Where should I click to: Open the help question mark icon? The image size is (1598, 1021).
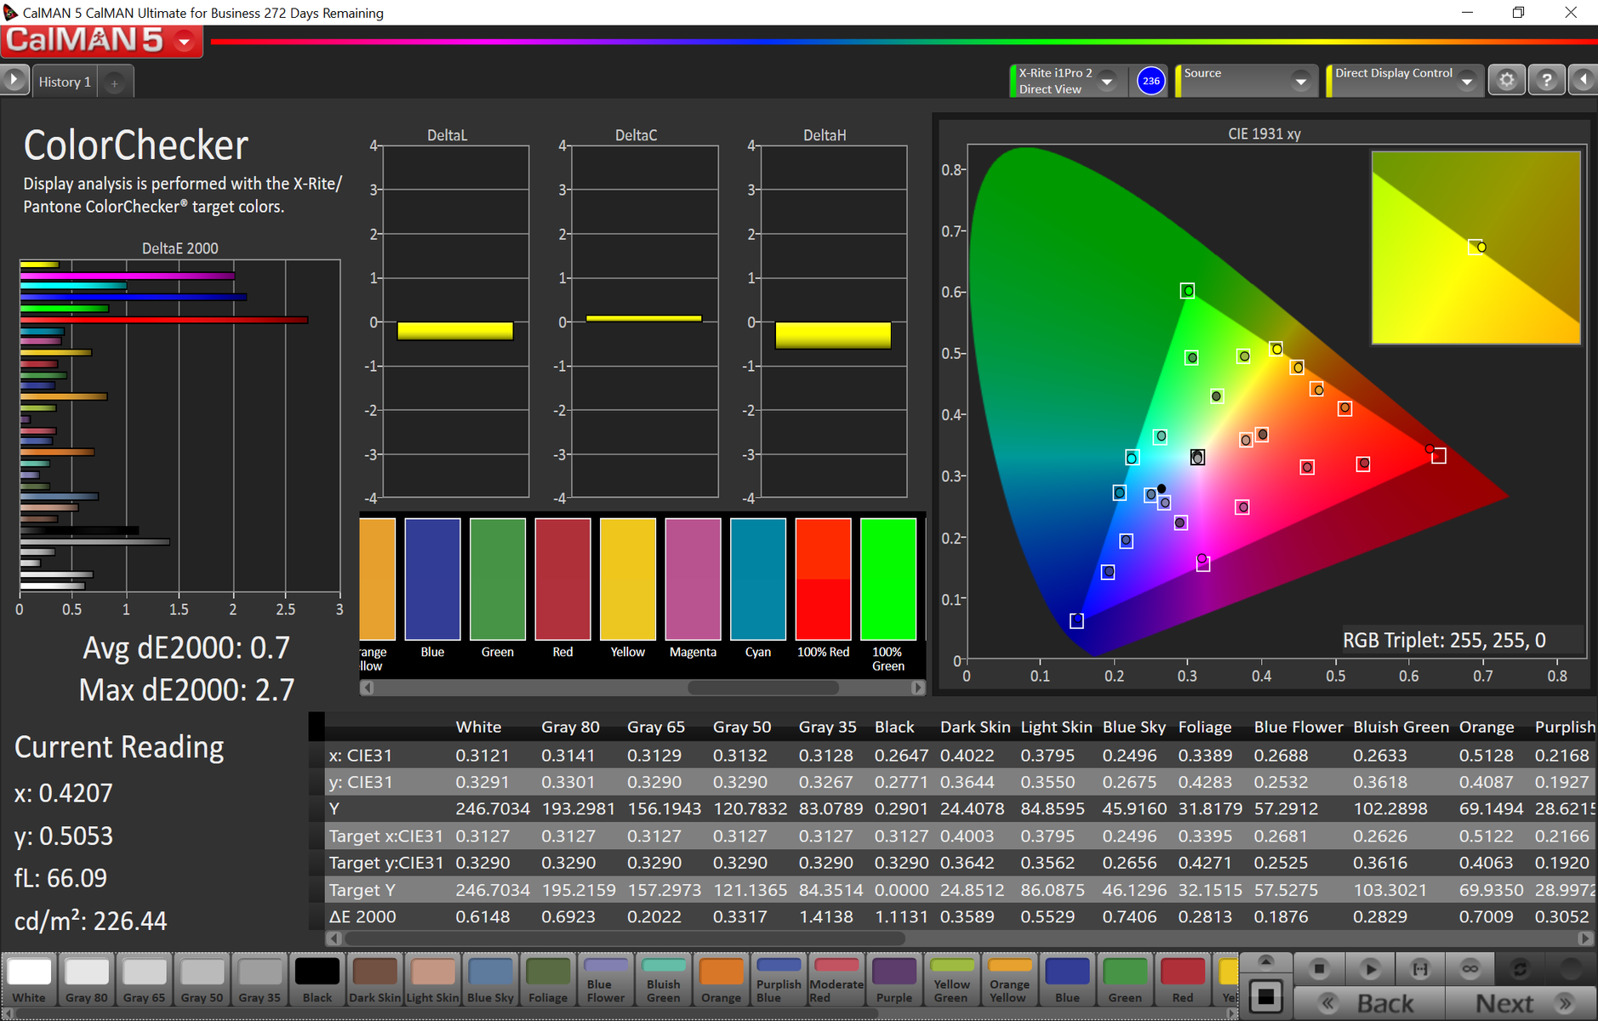(1546, 81)
